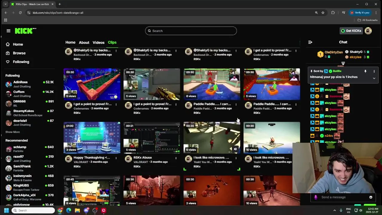Screen dimensions: 382x215
Task: Switch to the Home channel tab
Action: pyautogui.click(x=70, y=42)
